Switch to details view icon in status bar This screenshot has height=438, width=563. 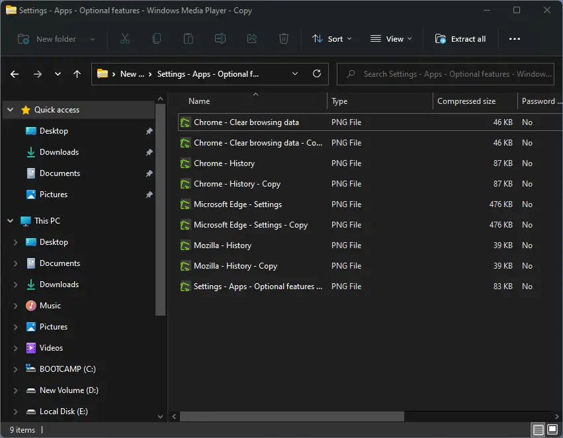pos(538,429)
